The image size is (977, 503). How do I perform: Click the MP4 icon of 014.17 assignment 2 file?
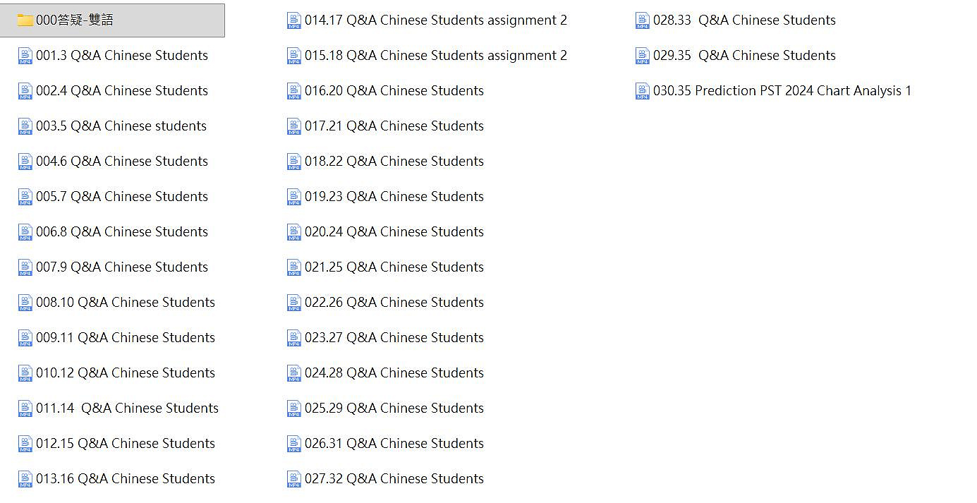coord(294,20)
